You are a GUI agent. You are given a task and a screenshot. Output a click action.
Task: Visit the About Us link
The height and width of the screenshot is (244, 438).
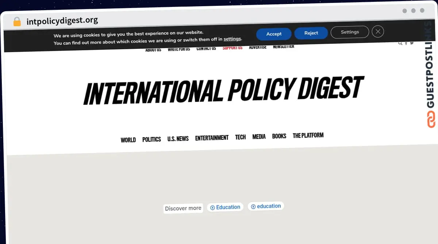coord(153,50)
